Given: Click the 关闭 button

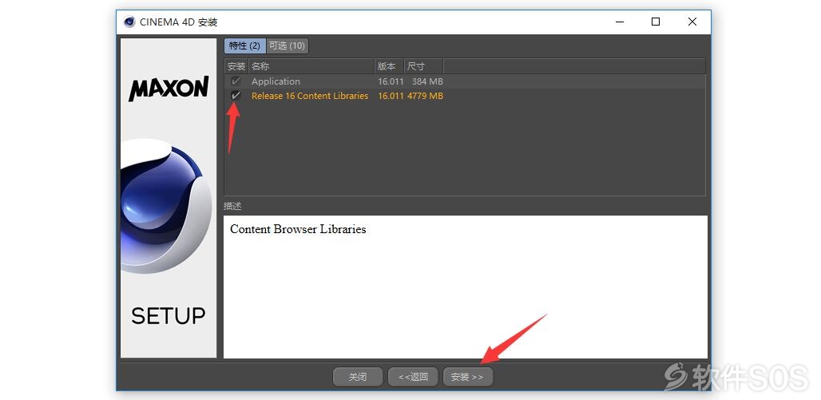Looking at the screenshot, I should [358, 376].
